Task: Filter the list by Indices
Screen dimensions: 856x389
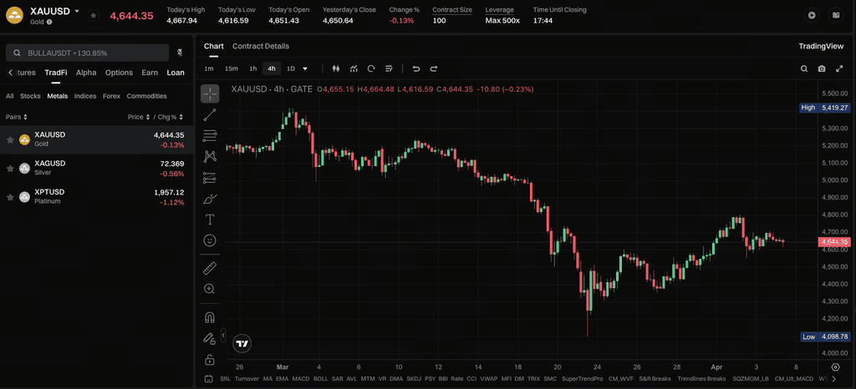Action: tap(85, 96)
